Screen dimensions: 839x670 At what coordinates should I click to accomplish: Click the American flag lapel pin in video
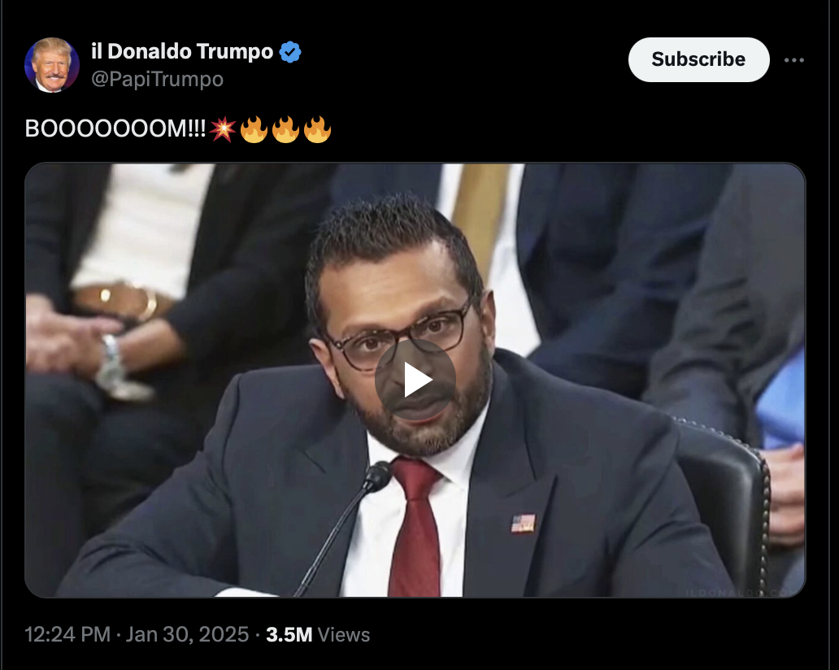[524, 524]
